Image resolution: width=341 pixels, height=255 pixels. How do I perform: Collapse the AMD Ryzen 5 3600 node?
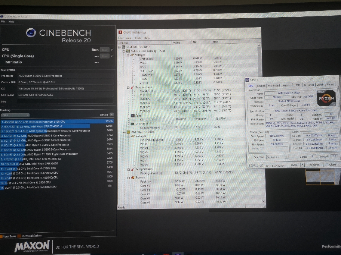pyautogui.click(x=124, y=132)
